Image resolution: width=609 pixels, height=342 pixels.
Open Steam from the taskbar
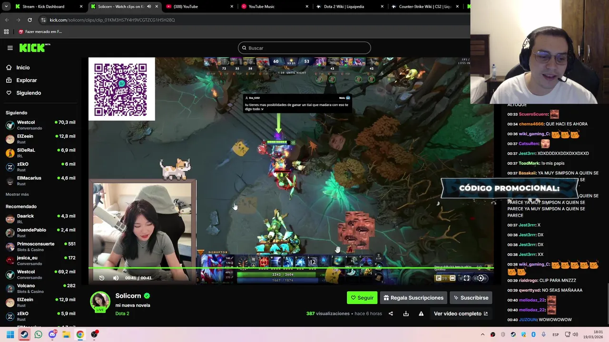pos(24,334)
